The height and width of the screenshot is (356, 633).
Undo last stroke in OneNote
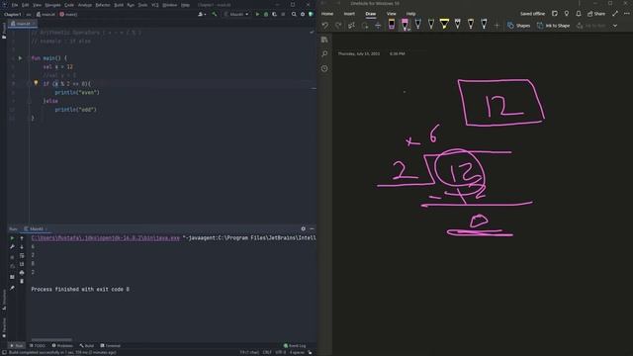(325, 26)
